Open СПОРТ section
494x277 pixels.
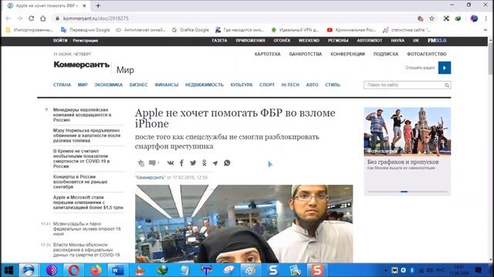267,85
